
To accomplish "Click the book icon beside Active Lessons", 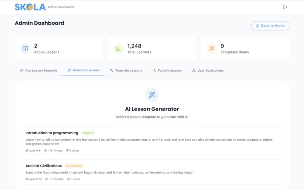I will click(x=25, y=49).
